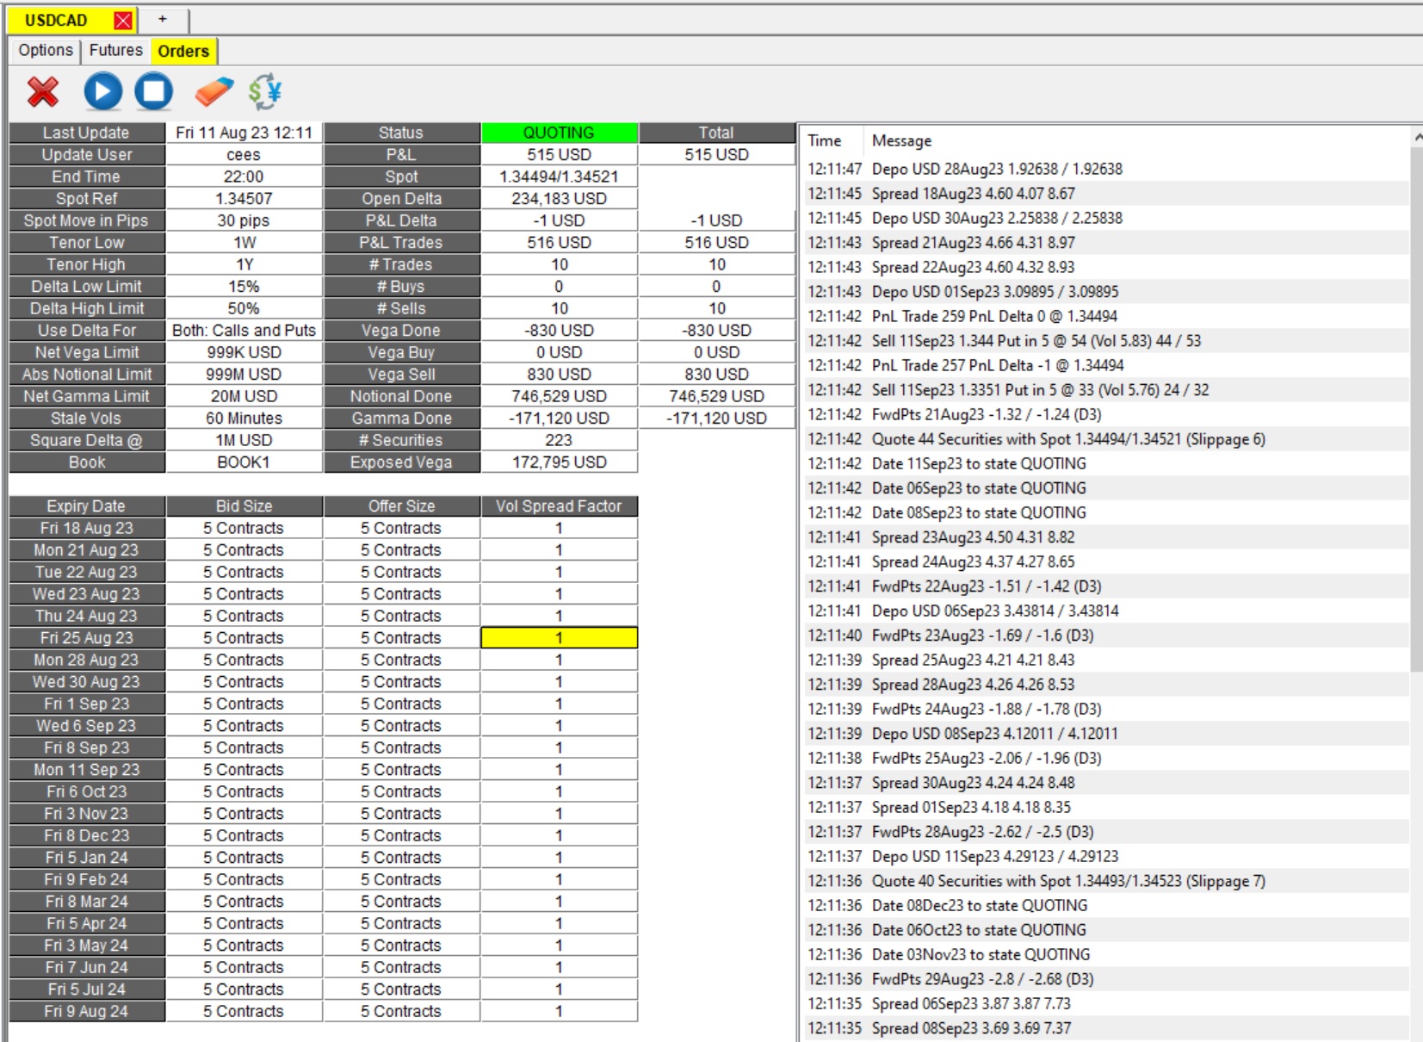Edit Stale Vols value 60 Minutes
This screenshot has width=1423, height=1042.
[244, 418]
